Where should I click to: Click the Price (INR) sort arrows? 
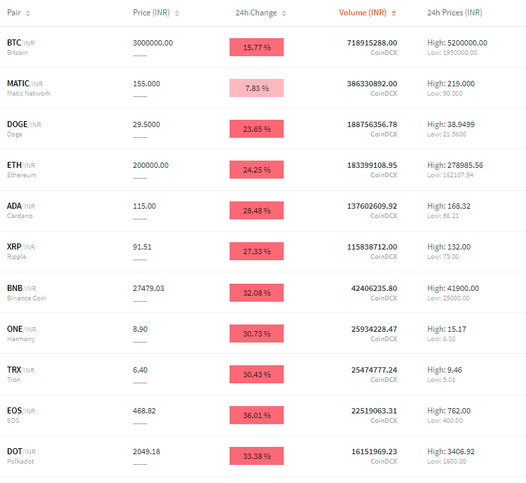coord(177,13)
